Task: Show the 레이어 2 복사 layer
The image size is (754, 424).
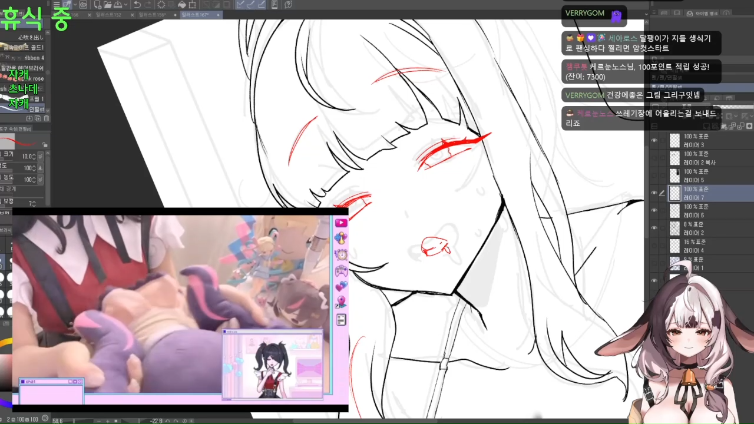Action: (x=654, y=158)
